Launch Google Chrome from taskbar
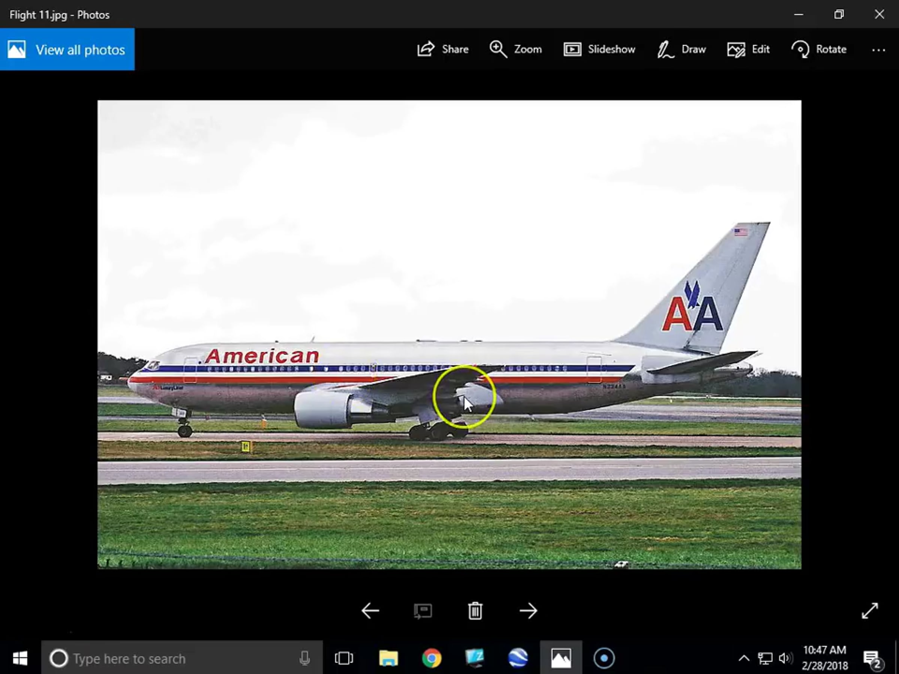899x674 pixels. click(x=432, y=658)
